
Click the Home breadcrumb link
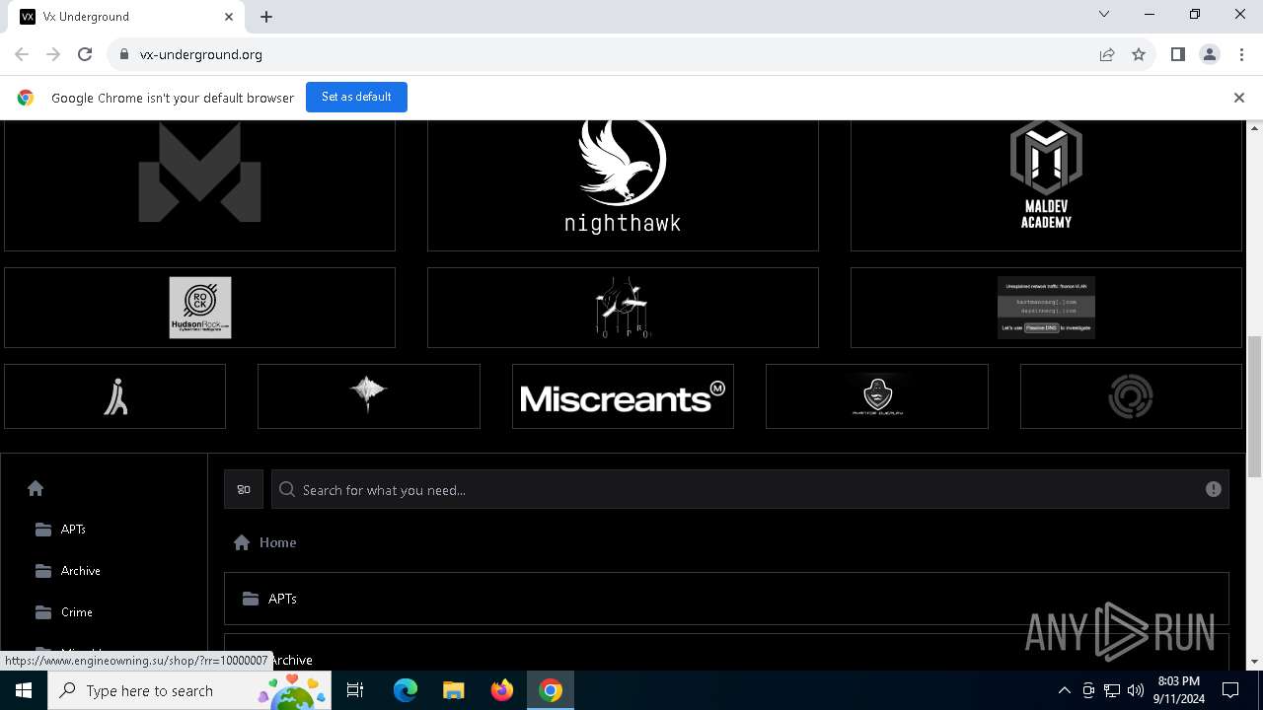(277, 542)
